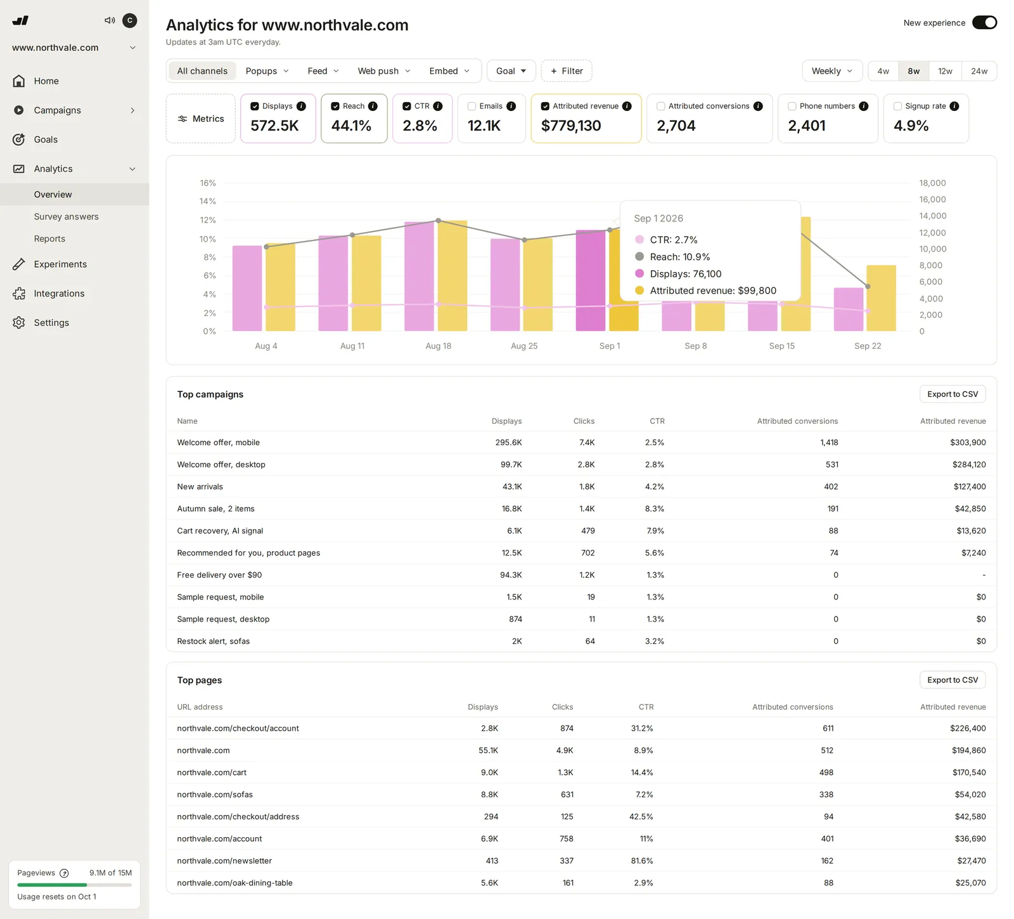Screen dimensions: 1014x919
Task: Open the Web push channel dropdown
Action: click(384, 71)
